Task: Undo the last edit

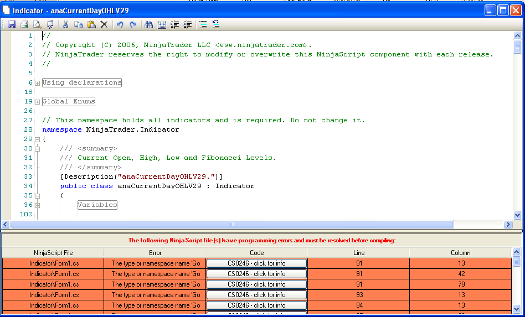Action: coord(120,24)
